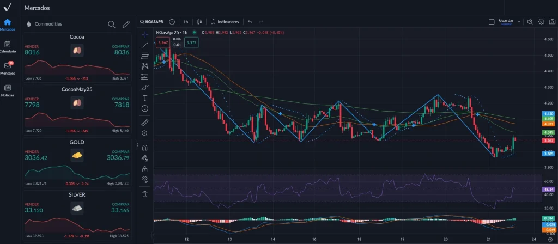The height and width of the screenshot is (244, 558).
Task: Click the Cocoa VENDER price 8016
Action: coord(32,52)
